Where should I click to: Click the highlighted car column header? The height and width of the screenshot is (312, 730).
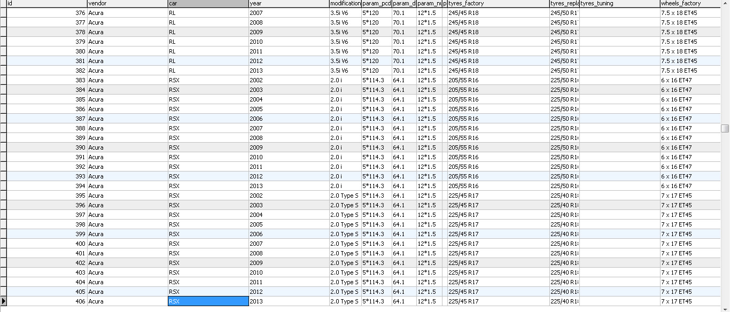(208, 4)
